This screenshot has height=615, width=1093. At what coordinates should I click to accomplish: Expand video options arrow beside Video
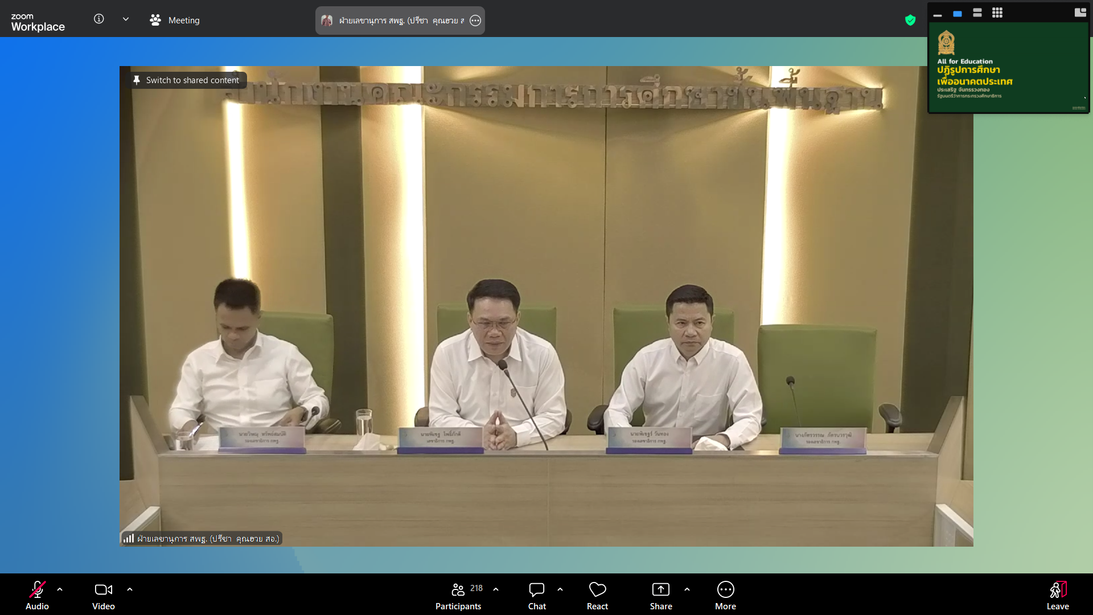(x=130, y=589)
